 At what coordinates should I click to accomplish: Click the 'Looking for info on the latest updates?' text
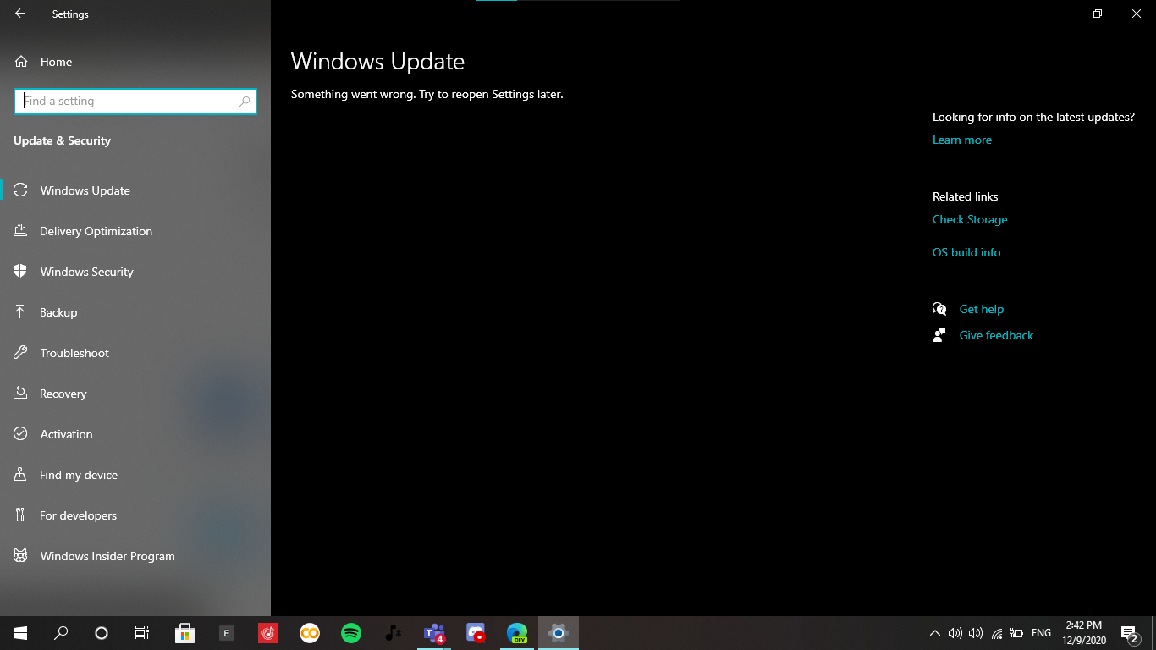coord(1033,117)
